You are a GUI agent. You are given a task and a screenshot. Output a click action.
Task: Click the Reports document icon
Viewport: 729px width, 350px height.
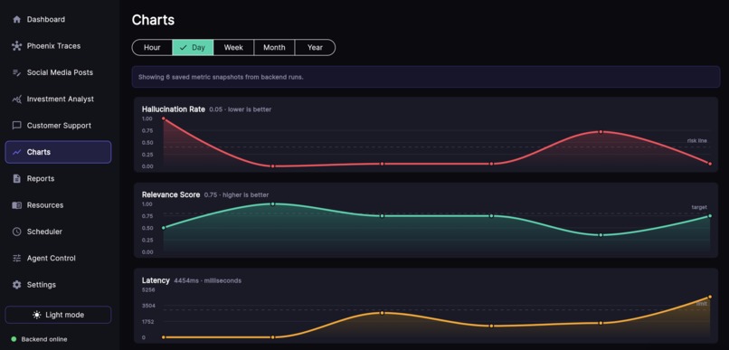[17, 178]
